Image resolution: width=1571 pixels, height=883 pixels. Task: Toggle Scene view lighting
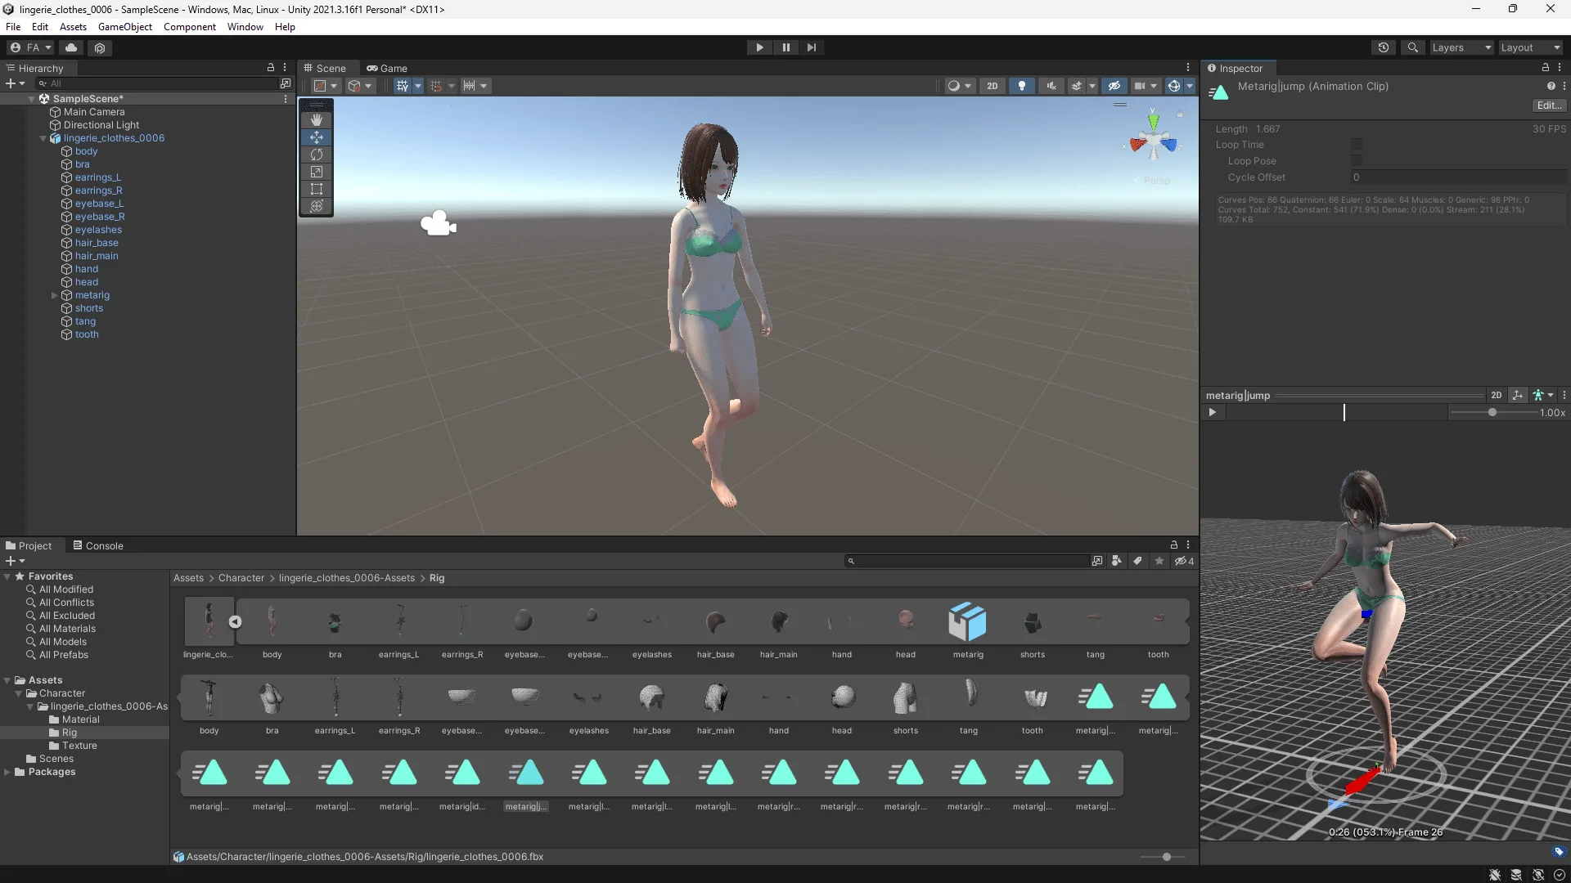pyautogui.click(x=1021, y=85)
